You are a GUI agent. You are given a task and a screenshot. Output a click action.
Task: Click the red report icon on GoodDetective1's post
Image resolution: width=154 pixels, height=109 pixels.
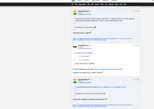point(138,46)
